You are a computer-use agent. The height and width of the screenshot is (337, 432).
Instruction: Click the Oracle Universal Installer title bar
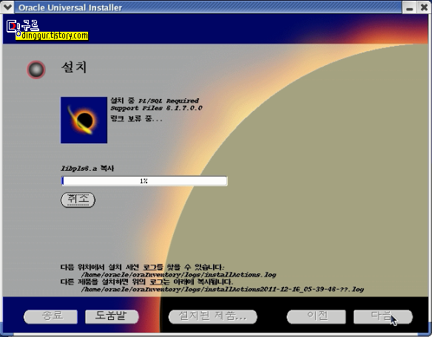208,7
